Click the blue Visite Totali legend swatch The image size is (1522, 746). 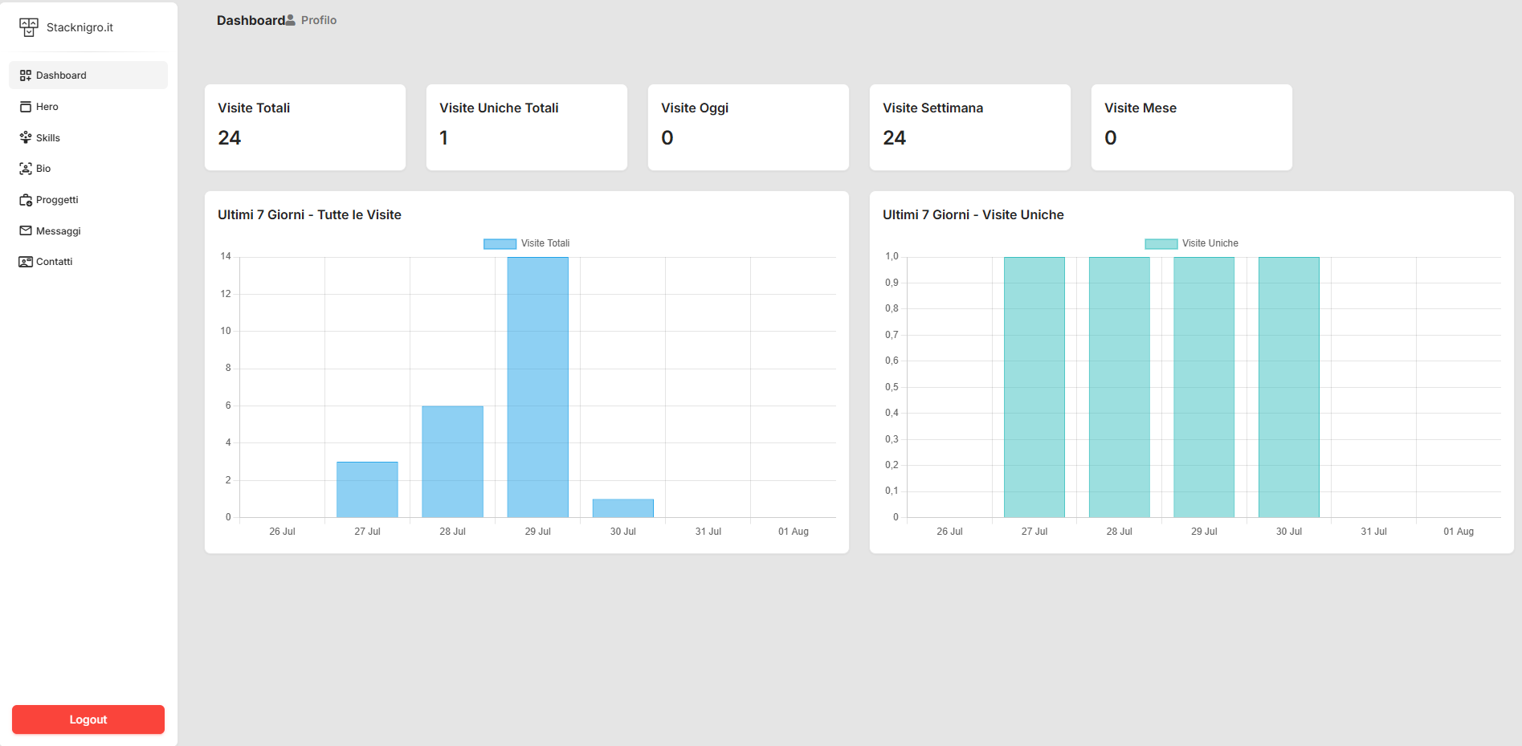[x=500, y=243]
